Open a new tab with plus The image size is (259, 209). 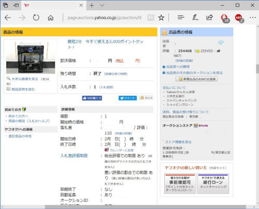(92, 6)
